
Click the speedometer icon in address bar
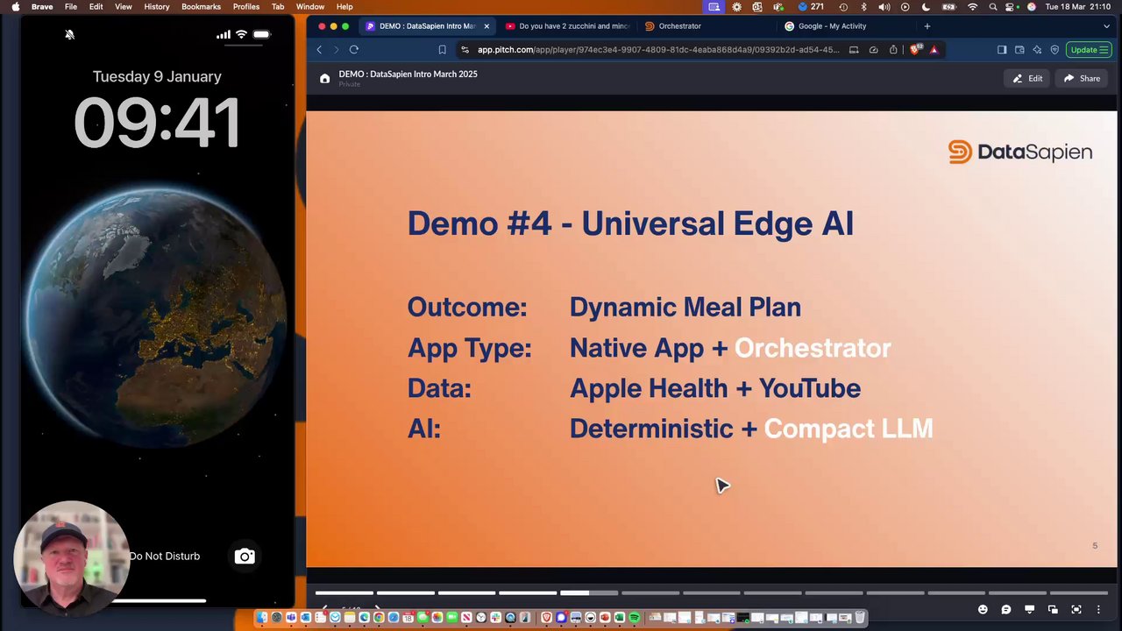click(x=873, y=50)
